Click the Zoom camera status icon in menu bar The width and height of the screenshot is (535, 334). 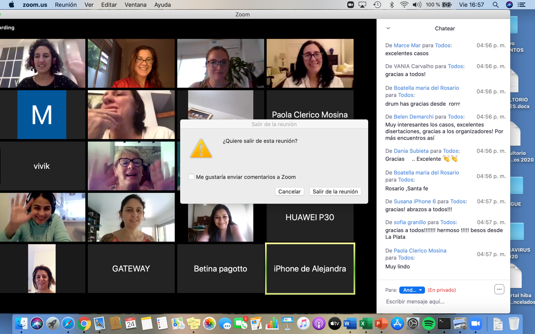point(350,5)
